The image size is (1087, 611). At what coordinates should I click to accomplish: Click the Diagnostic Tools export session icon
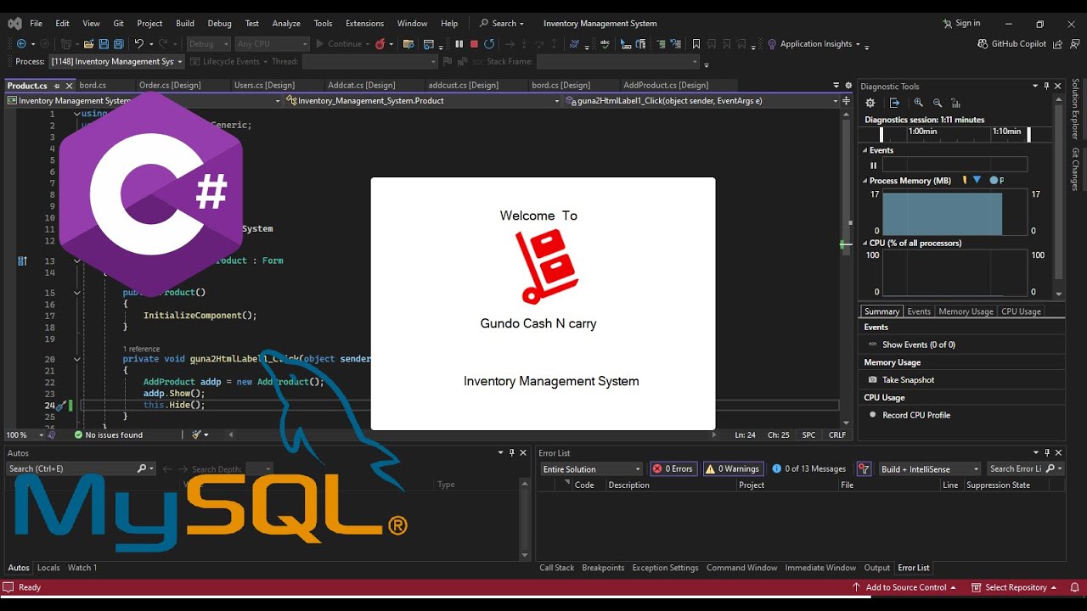(894, 103)
